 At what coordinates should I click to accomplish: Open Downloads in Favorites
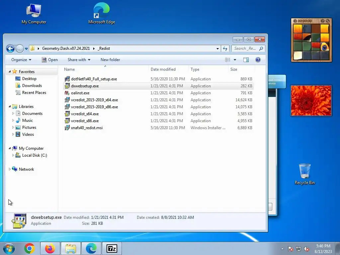click(32, 86)
